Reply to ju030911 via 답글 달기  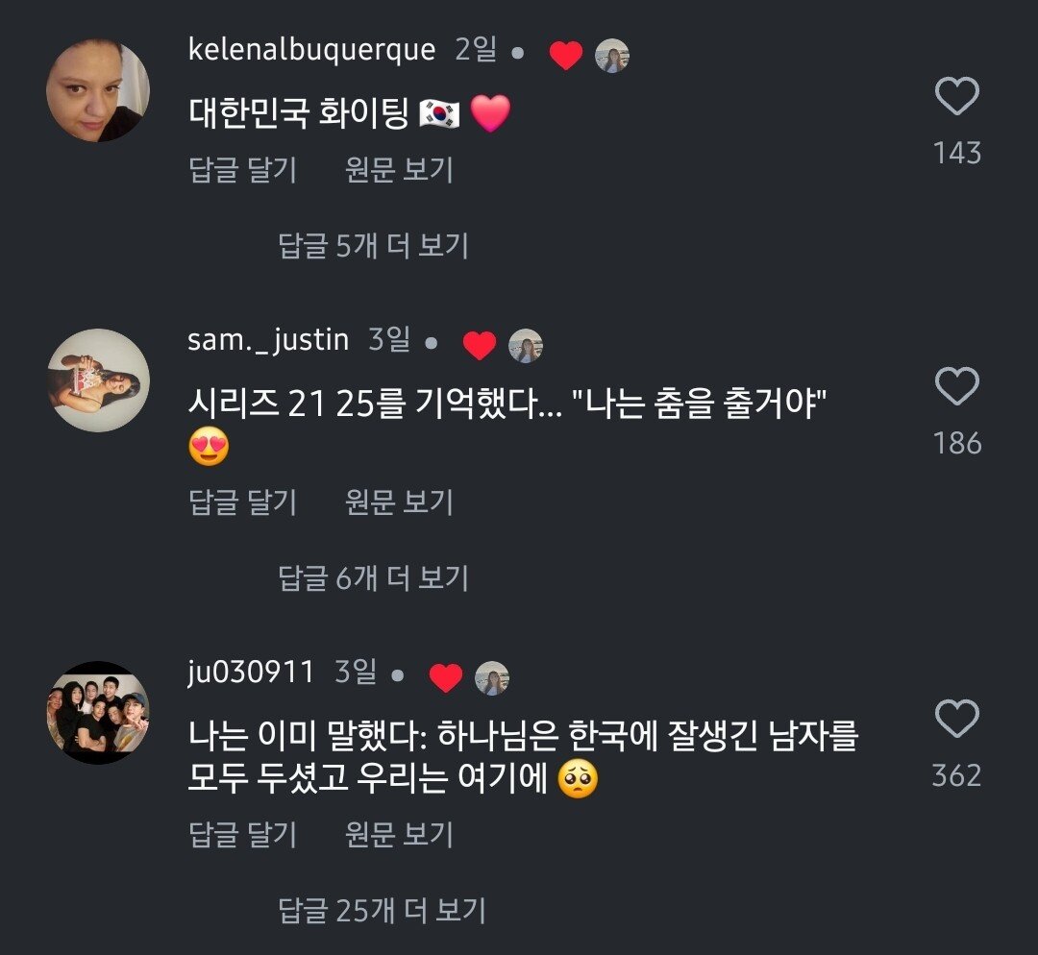pyautogui.click(x=243, y=835)
